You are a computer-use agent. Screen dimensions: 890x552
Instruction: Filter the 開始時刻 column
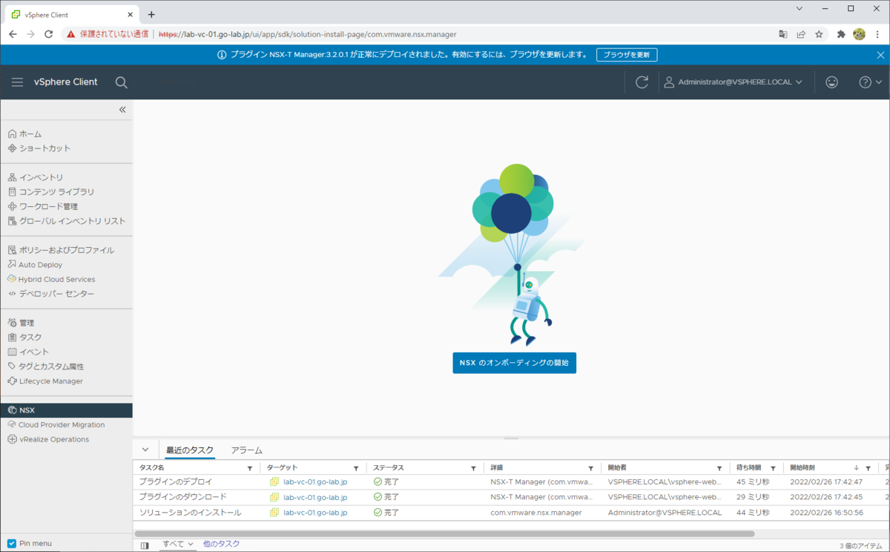point(868,468)
